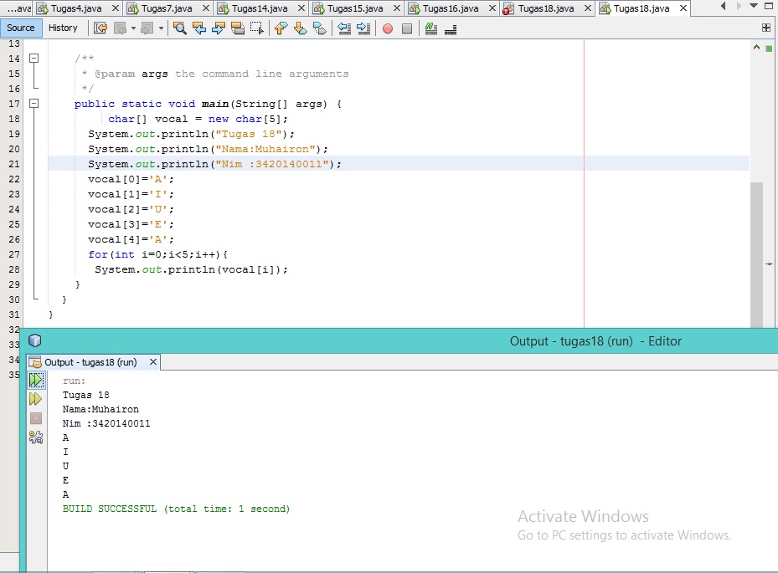Click Find Previous Occurrence icon
778x573 pixels.
click(x=199, y=28)
